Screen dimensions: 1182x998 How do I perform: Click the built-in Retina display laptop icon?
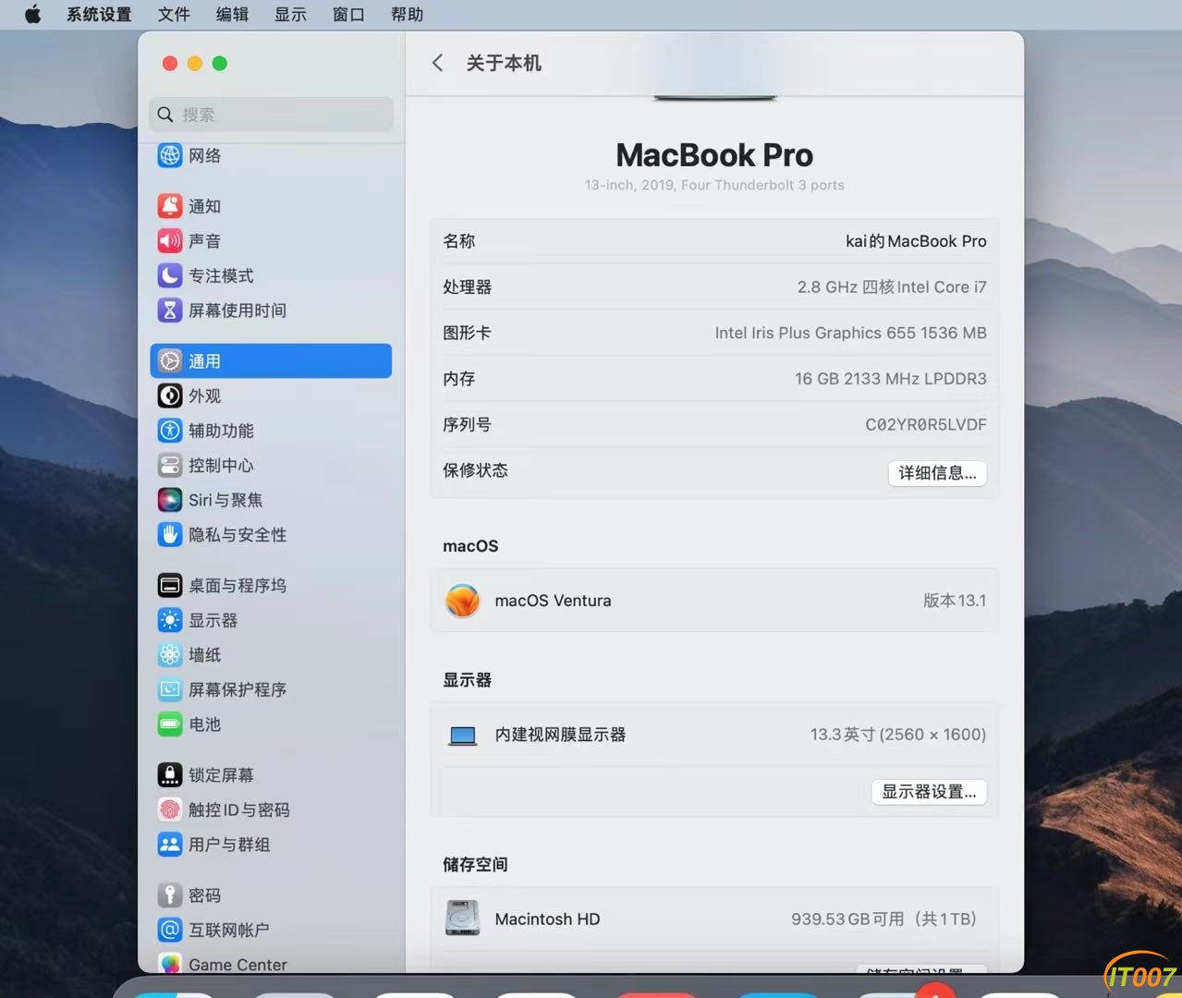462,736
